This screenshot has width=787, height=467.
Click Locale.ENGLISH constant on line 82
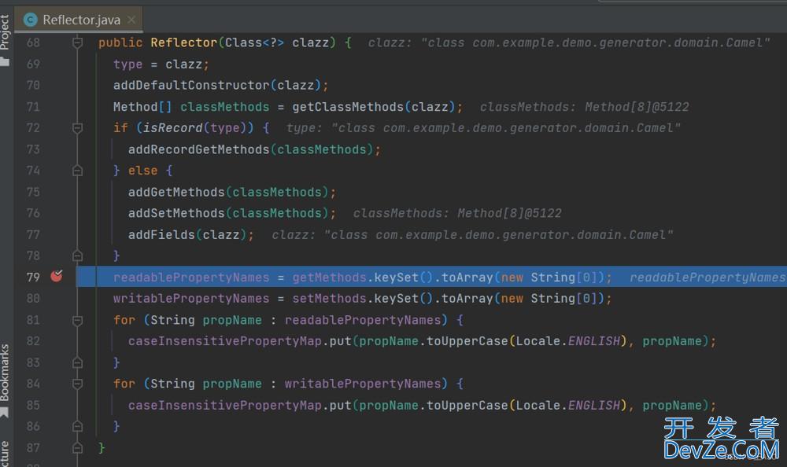click(568, 341)
